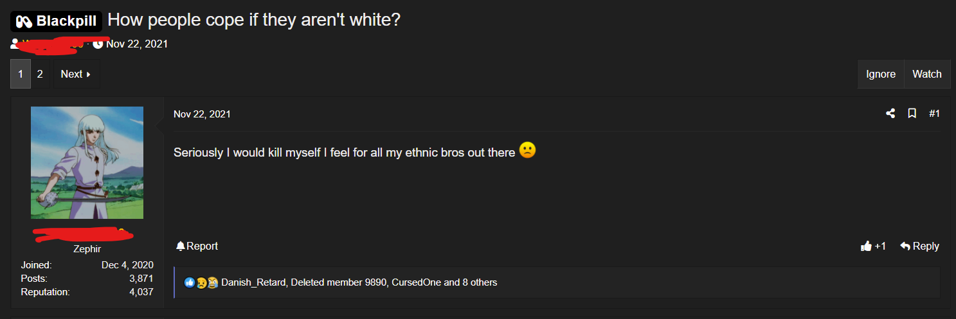Screen dimensions: 956x319
Task: Click the user icon under thread title
Action: [x=15, y=44]
